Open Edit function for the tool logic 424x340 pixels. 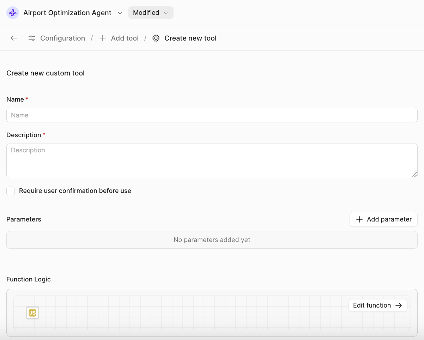(378, 305)
